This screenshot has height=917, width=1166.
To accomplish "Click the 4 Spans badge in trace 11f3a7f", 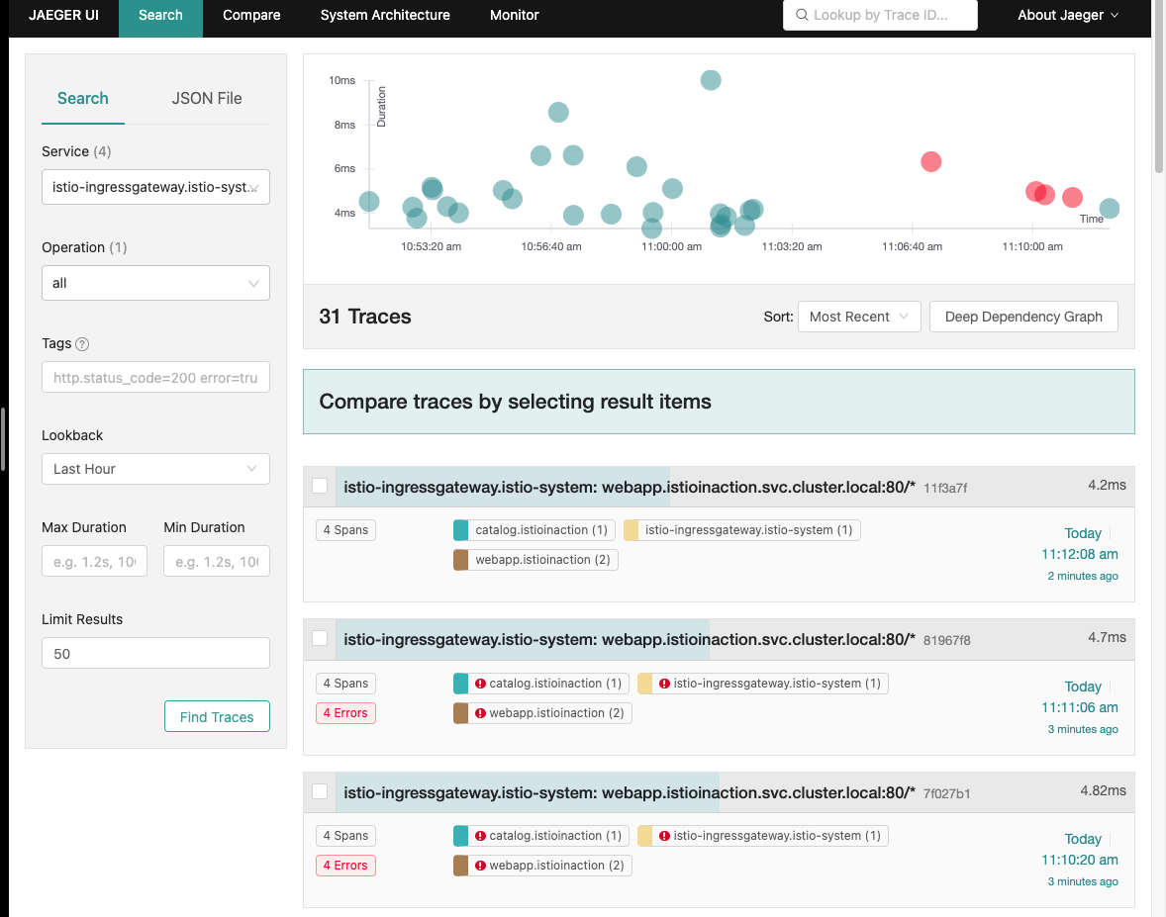I will click(345, 530).
